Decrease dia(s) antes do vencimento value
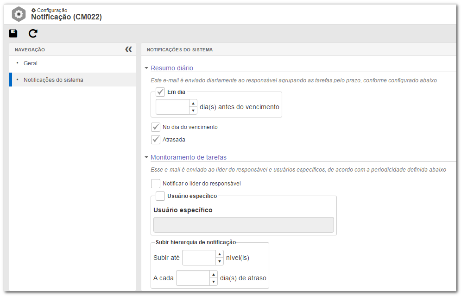This screenshot has height=296, width=461. (x=193, y=111)
